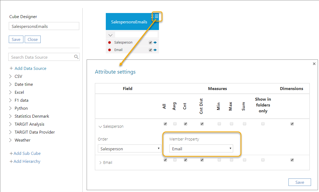Expand TARGIT Data Provider source

tap(10, 132)
